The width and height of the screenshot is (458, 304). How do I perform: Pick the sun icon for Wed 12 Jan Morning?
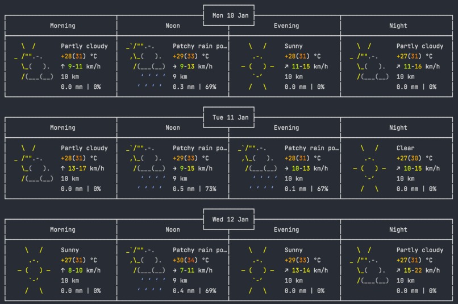[x=34, y=270]
